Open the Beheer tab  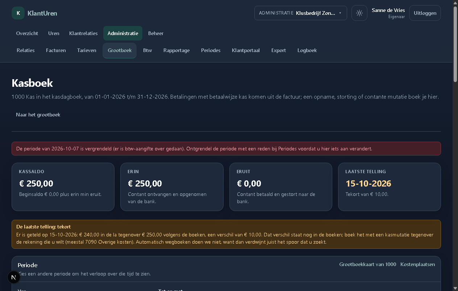point(156,33)
